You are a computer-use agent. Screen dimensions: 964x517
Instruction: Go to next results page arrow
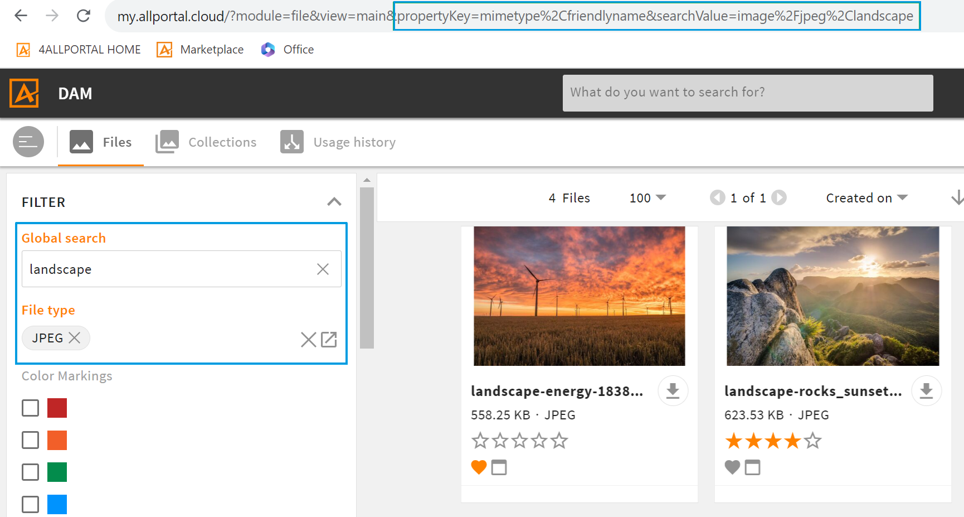(779, 197)
